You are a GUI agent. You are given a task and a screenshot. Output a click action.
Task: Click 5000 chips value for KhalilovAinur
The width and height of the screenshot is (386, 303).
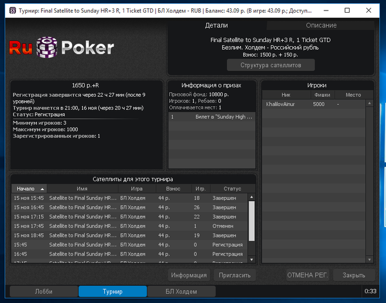pyautogui.click(x=319, y=104)
